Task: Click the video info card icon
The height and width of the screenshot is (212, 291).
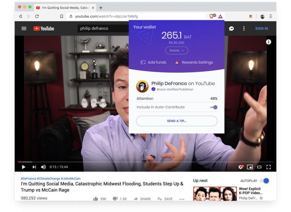Action: [268, 42]
